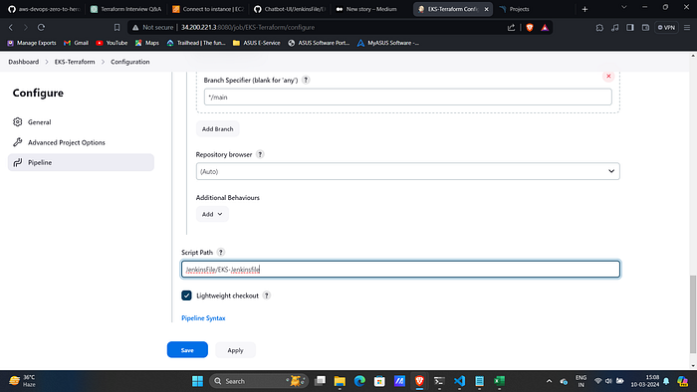Open a new browser tab with plus
This screenshot has height=392, width=697.
click(x=585, y=9)
